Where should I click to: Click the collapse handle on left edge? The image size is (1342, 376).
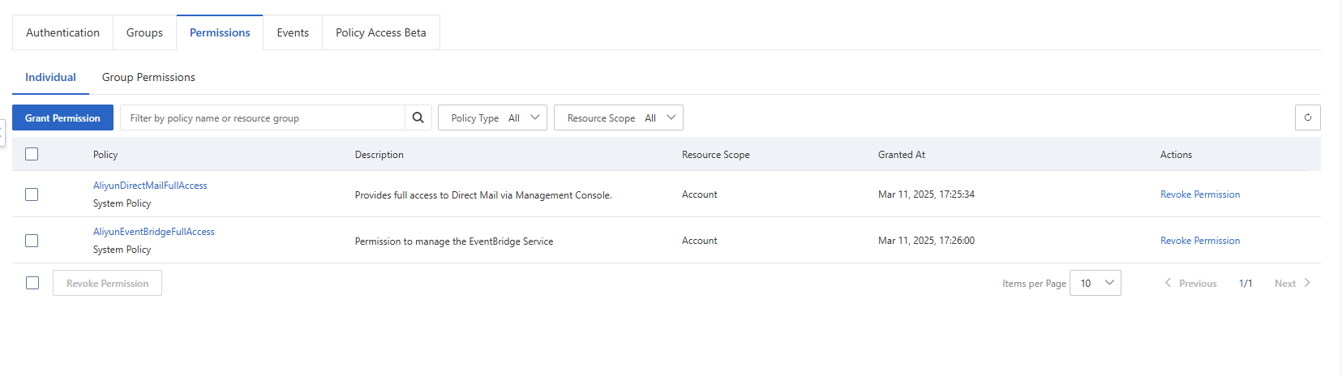(x=2, y=132)
